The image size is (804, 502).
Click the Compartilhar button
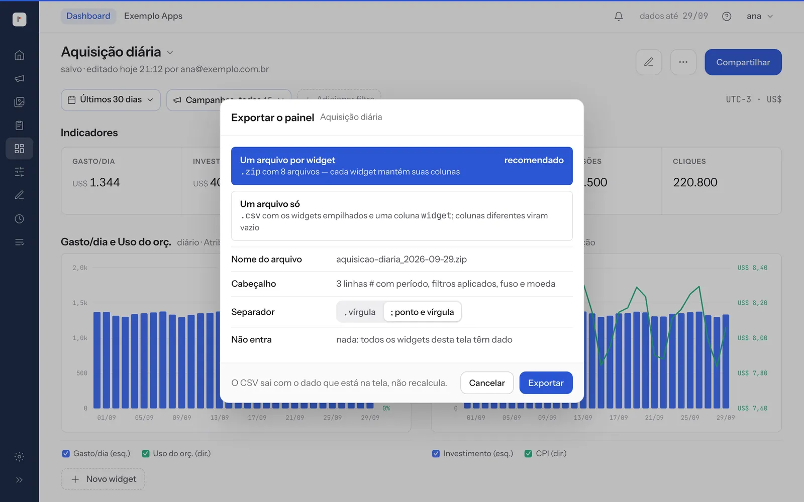tap(743, 62)
